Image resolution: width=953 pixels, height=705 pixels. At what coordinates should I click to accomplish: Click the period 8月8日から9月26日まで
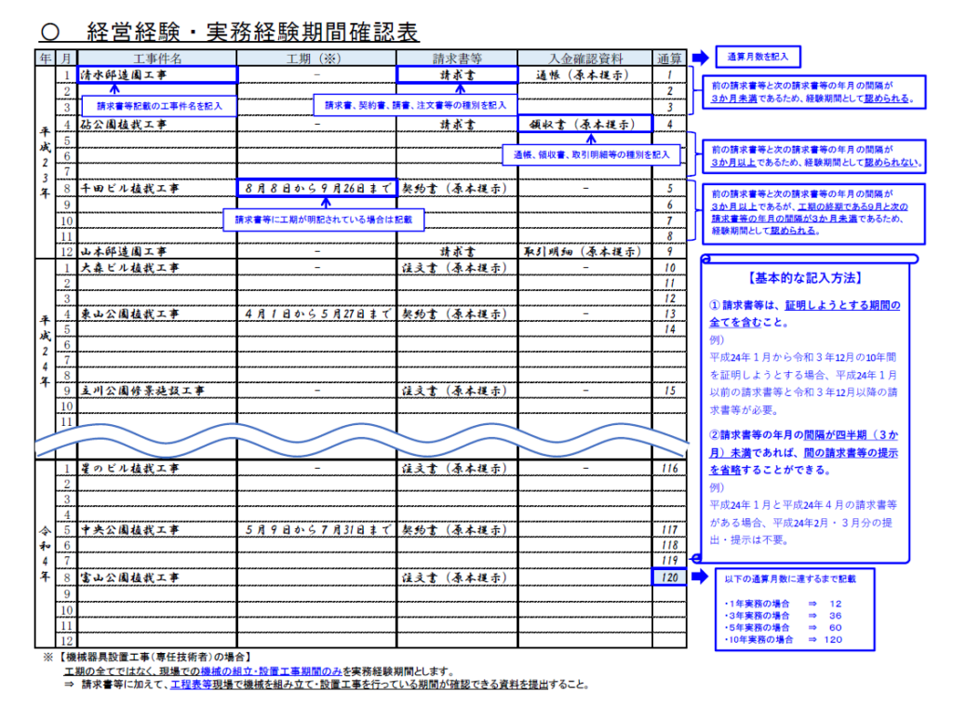316,188
